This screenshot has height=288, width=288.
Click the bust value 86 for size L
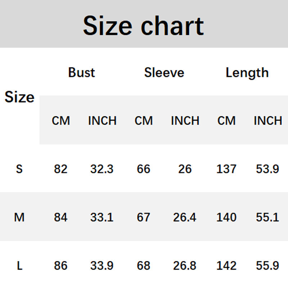click(x=61, y=266)
